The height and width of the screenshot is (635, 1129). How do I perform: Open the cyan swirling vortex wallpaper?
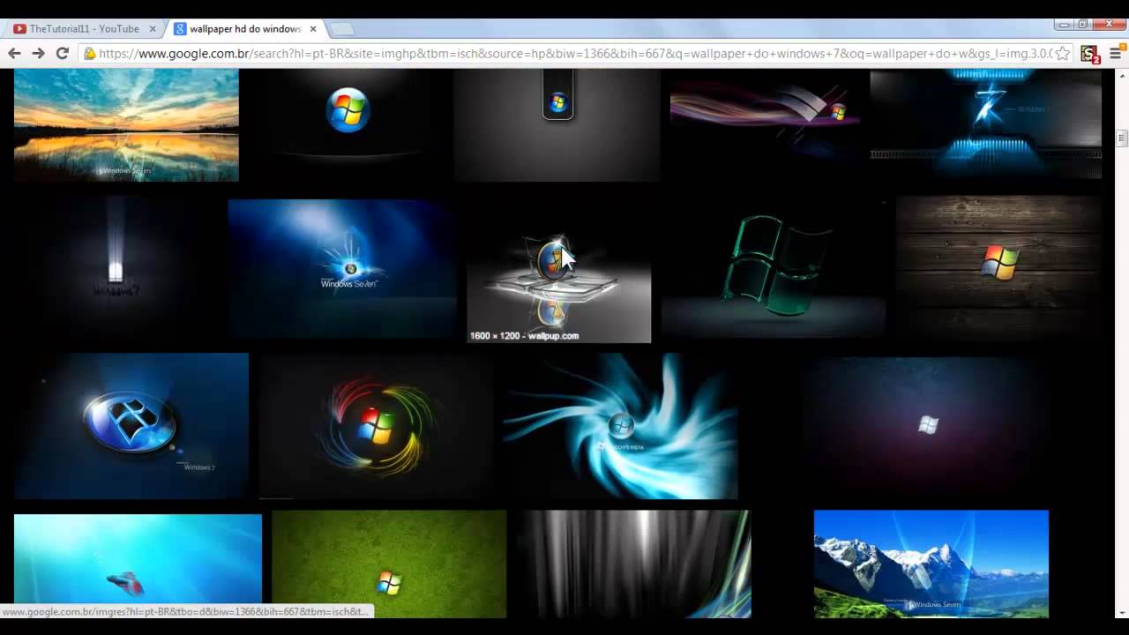620,426
